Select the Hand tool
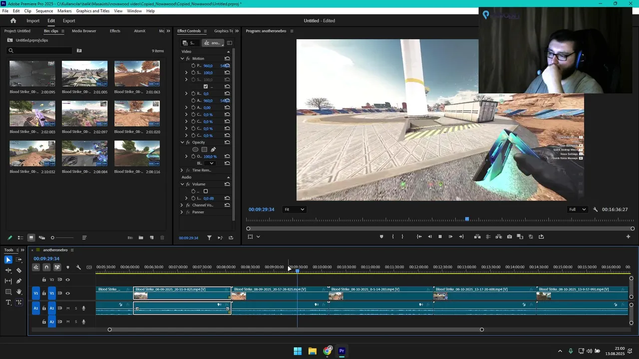This screenshot has height=359, width=639. (x=19, y=292)
